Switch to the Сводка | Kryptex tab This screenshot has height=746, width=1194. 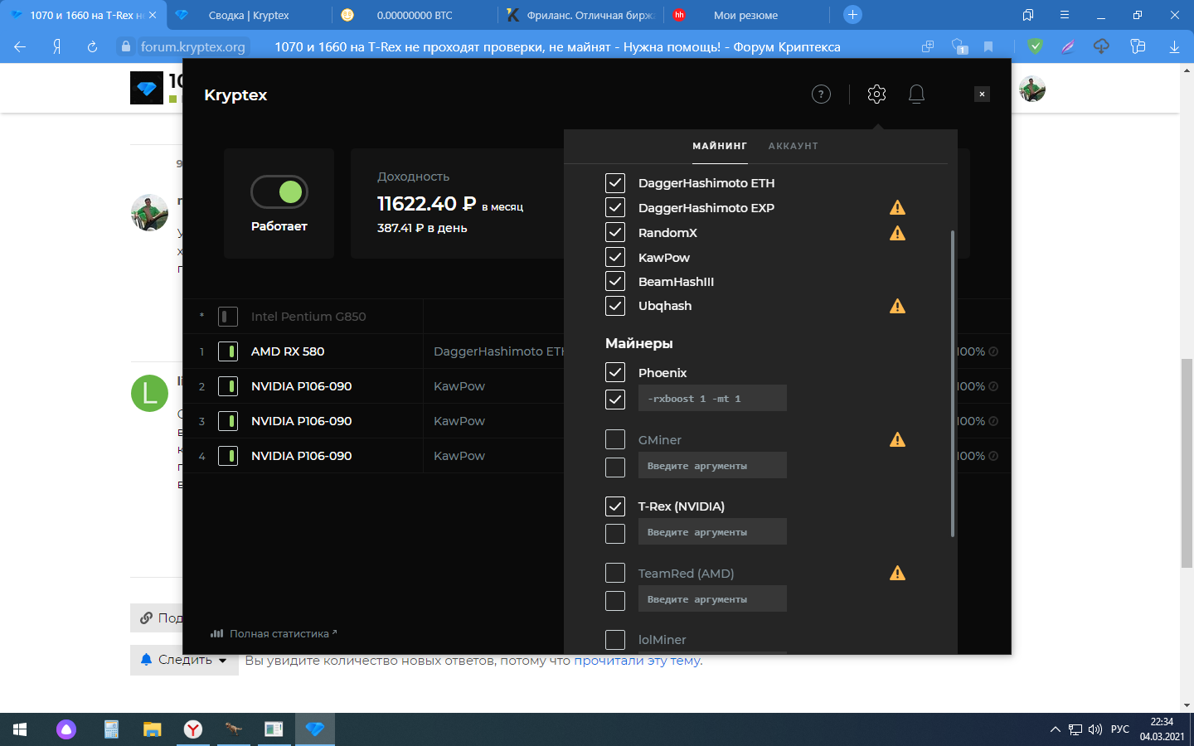(x=249, y=15)
